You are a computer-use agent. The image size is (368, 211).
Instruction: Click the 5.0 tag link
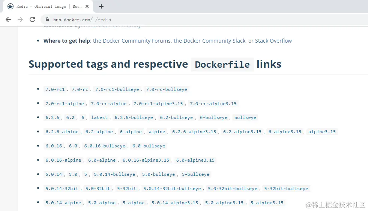tap(73, 174)
